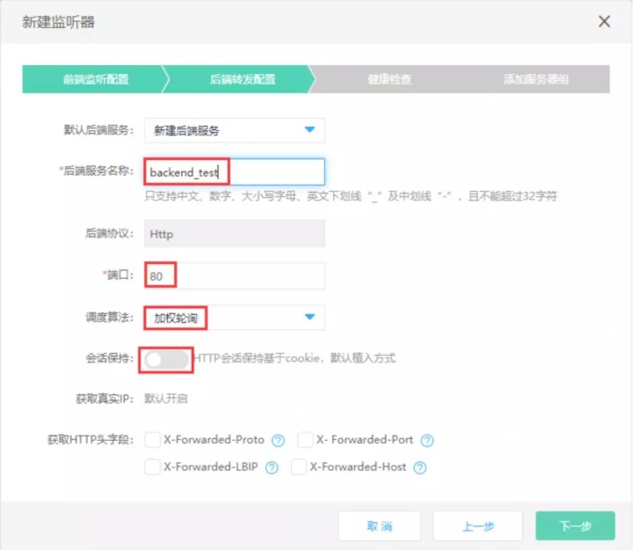Click the 端口 input field
The image size is (633, 550).
[234, 275]
